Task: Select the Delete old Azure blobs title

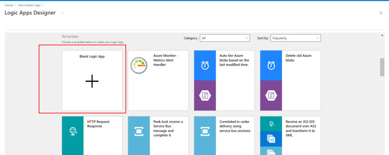Action: [x=299, y=58]
